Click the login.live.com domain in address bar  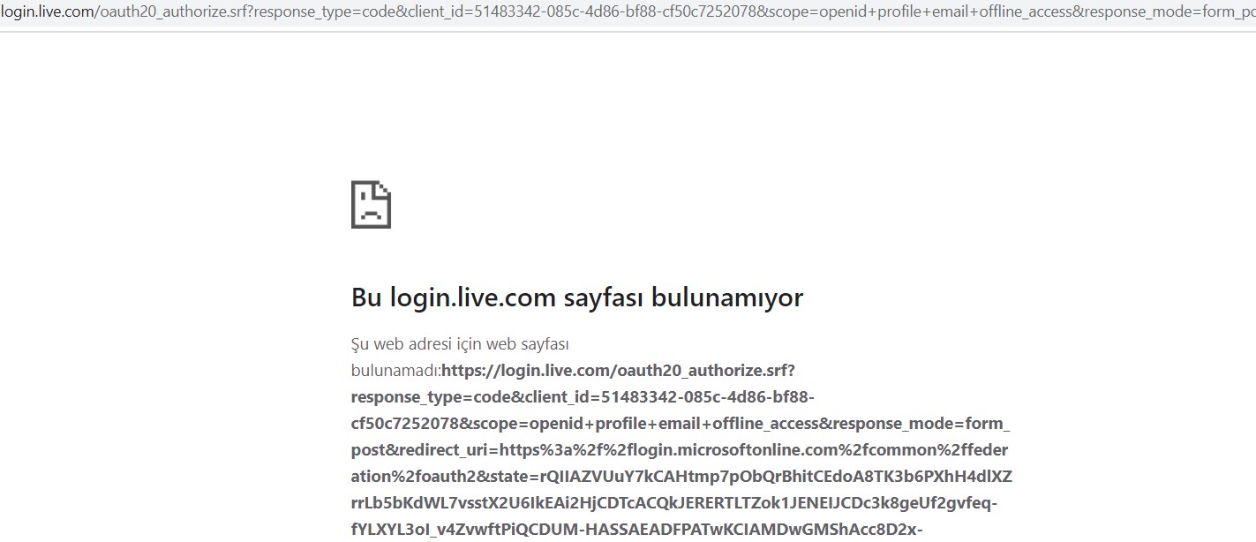(x=49, y=13)
